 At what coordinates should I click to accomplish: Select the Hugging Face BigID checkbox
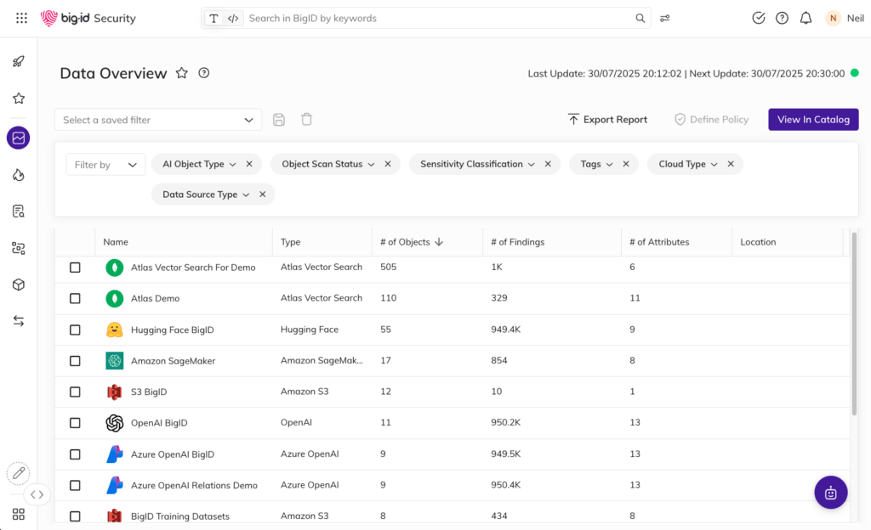click(x=75, y=330)
